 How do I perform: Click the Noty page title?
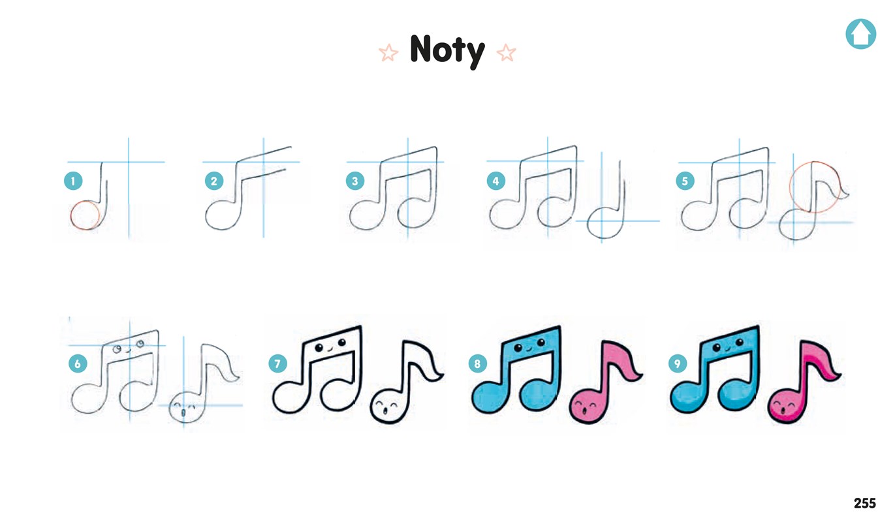tap(448, 51)
